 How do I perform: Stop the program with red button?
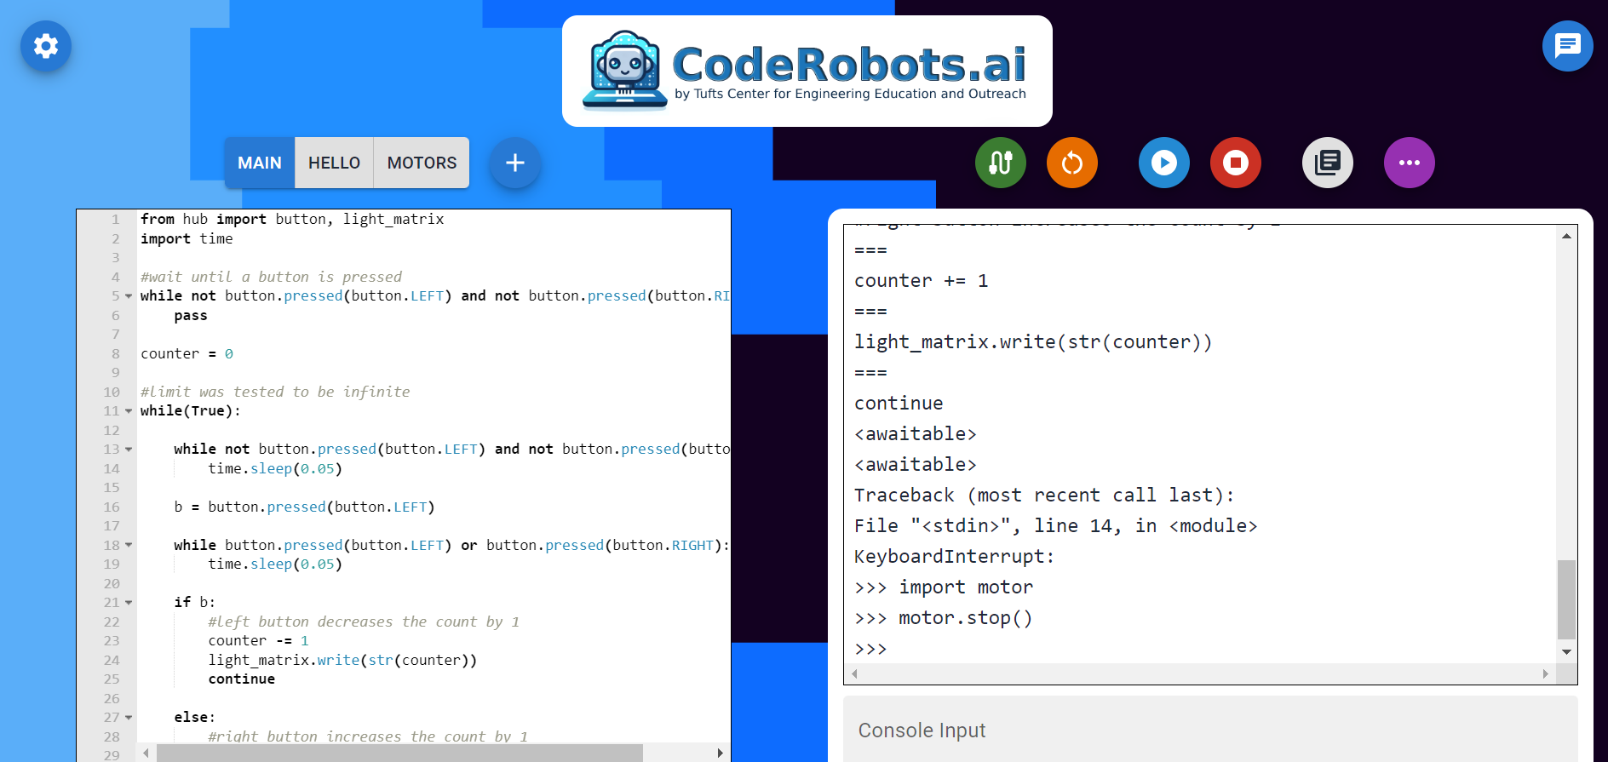[x=1236, y=163]
